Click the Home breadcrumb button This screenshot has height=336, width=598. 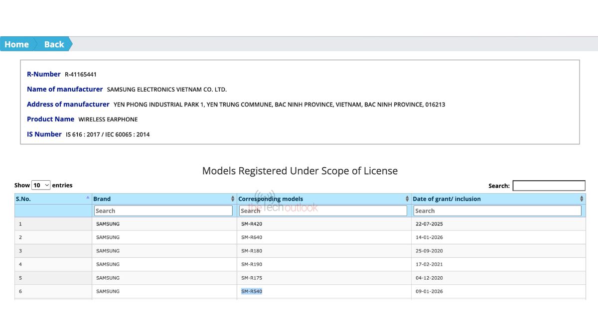pos(17,44)
